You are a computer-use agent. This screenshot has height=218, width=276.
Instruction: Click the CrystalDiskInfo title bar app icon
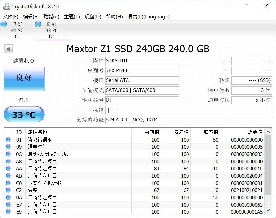(x=6, y=6)
